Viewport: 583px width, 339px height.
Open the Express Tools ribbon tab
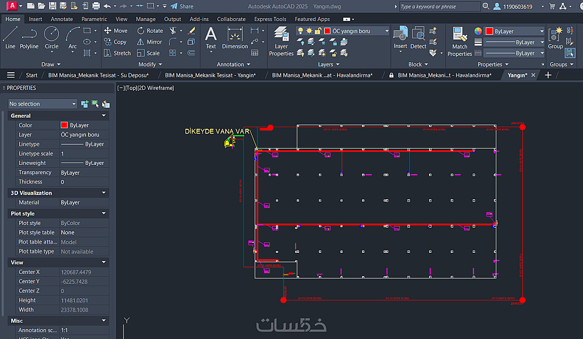(271, 19)
